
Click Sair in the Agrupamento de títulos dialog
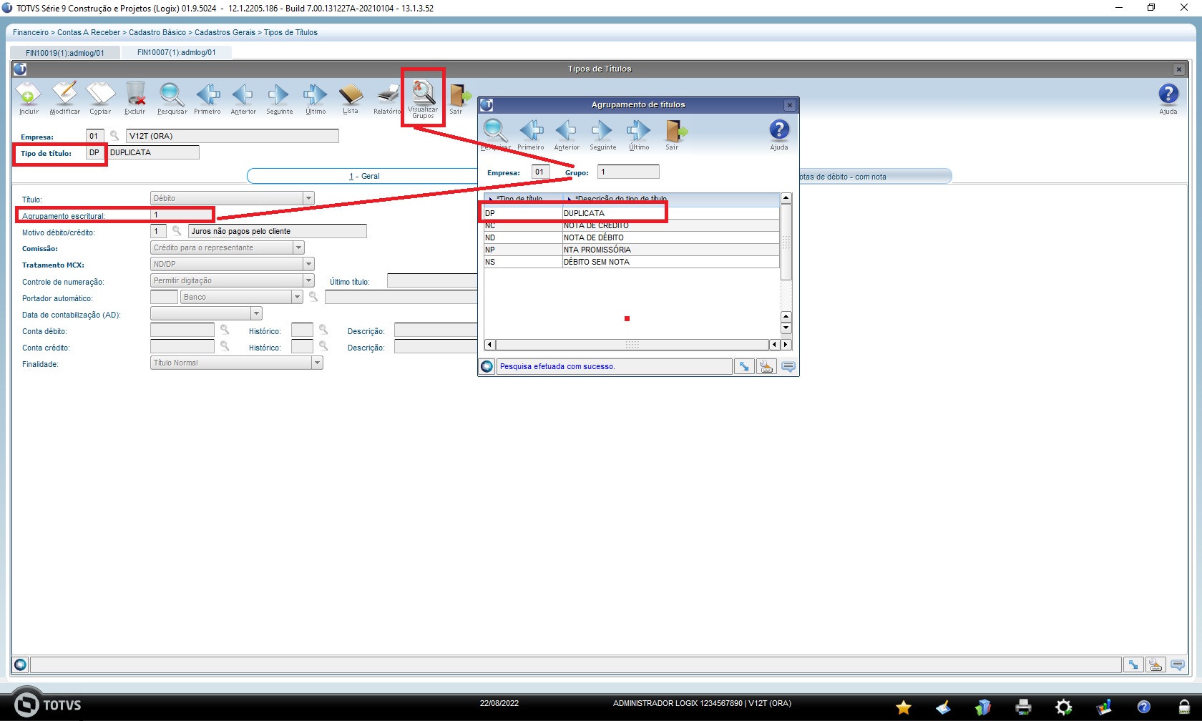point(674,134)
